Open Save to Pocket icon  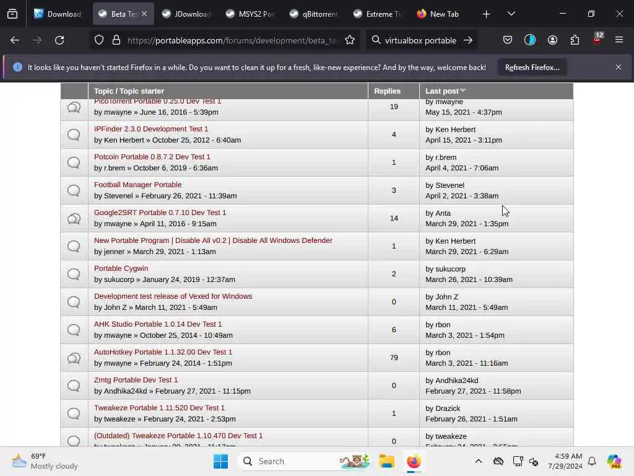pyautogui.click(x=508, y=40)
